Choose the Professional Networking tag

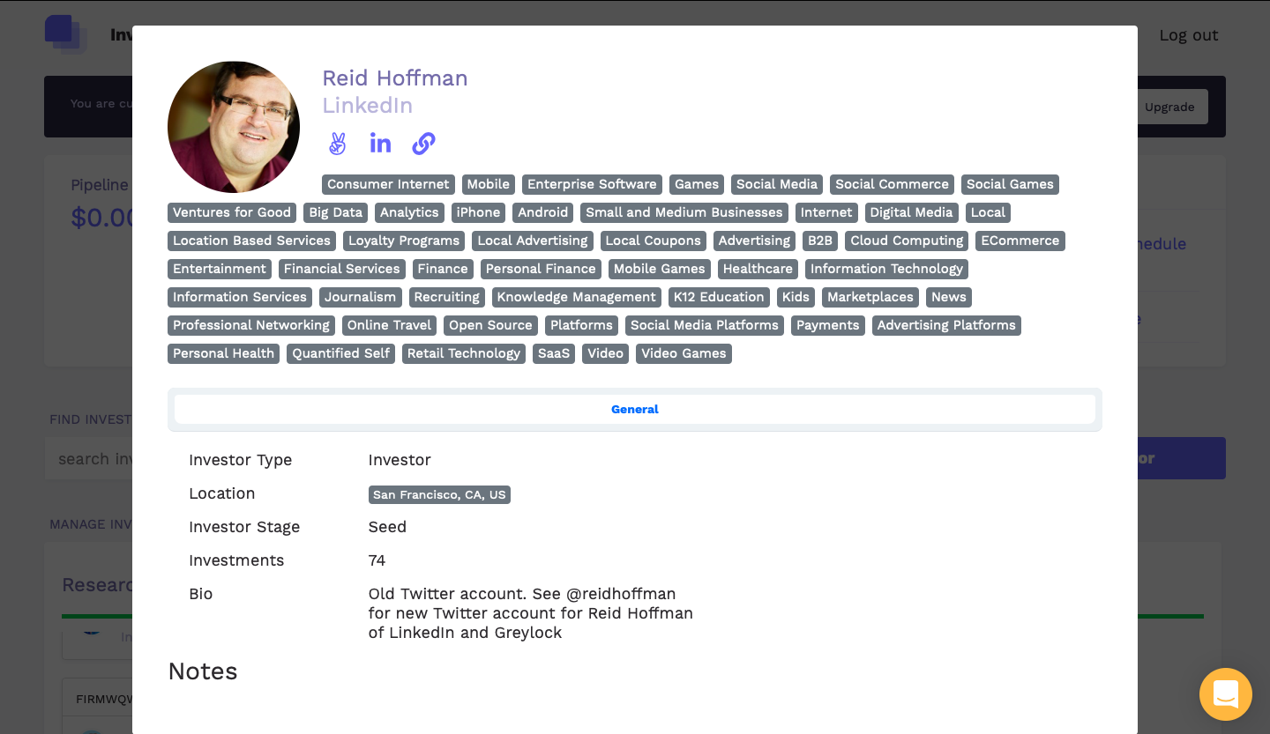250,325
